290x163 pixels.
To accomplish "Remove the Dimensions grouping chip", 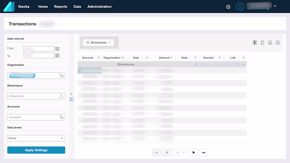I will coord(110,43).
